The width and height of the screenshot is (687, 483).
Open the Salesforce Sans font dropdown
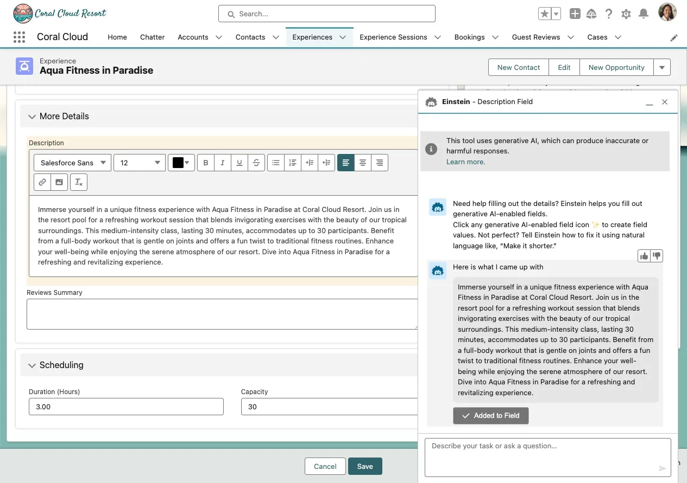pyautogui.click(x=72, y=163)
